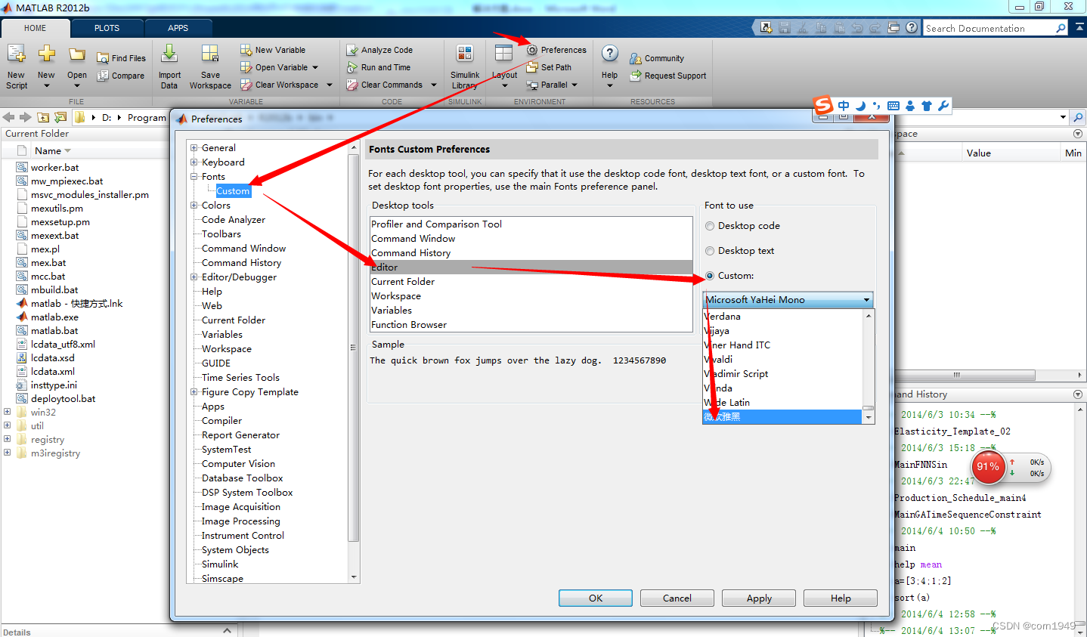Click the forward navigation arrow in folder bar
The width and height of the screenshot is (1087, 637).
(25, 117)
